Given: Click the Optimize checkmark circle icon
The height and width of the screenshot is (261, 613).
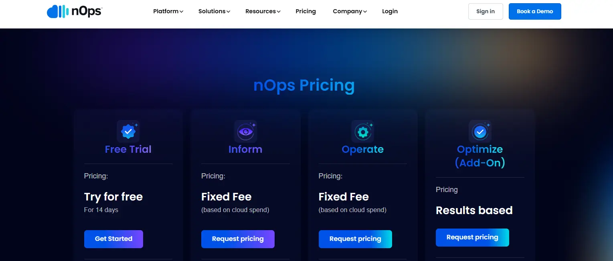Looking at the screenshot, I should 480,132.
